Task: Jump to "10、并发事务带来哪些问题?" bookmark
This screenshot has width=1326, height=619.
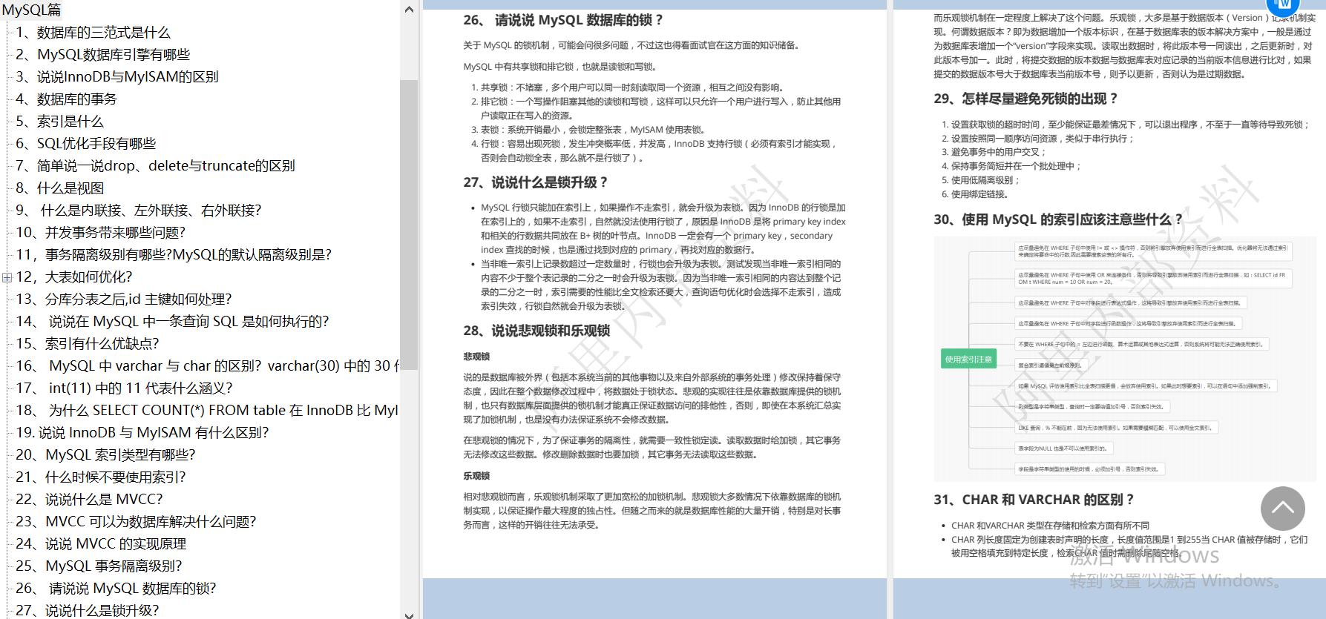Action: tap(100, 233)
